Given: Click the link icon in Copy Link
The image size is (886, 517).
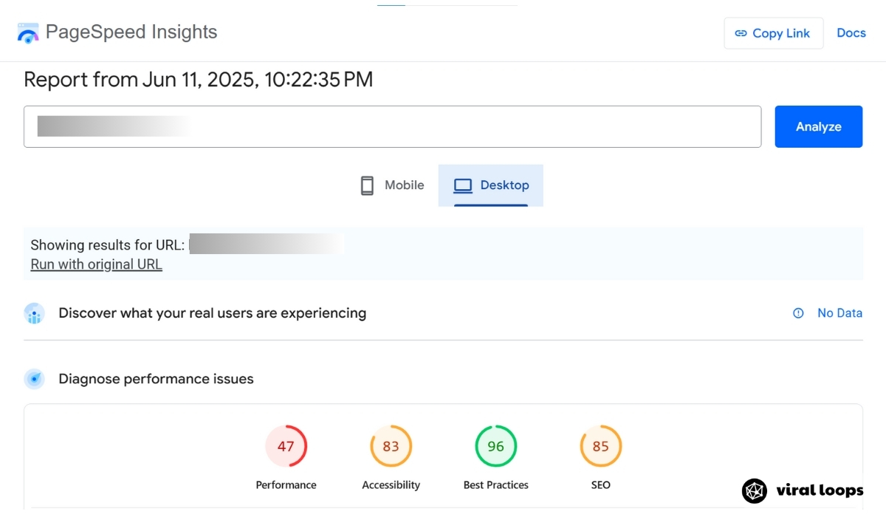Looking at the screenshot, I should click(741, 33).
